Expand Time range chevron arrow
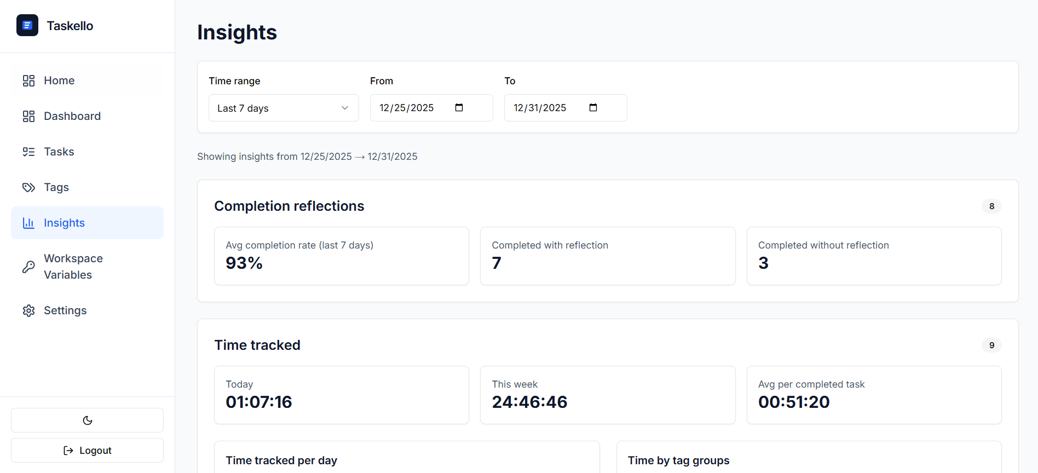This screenshot has width=1038, height=473. coord(345,108)
